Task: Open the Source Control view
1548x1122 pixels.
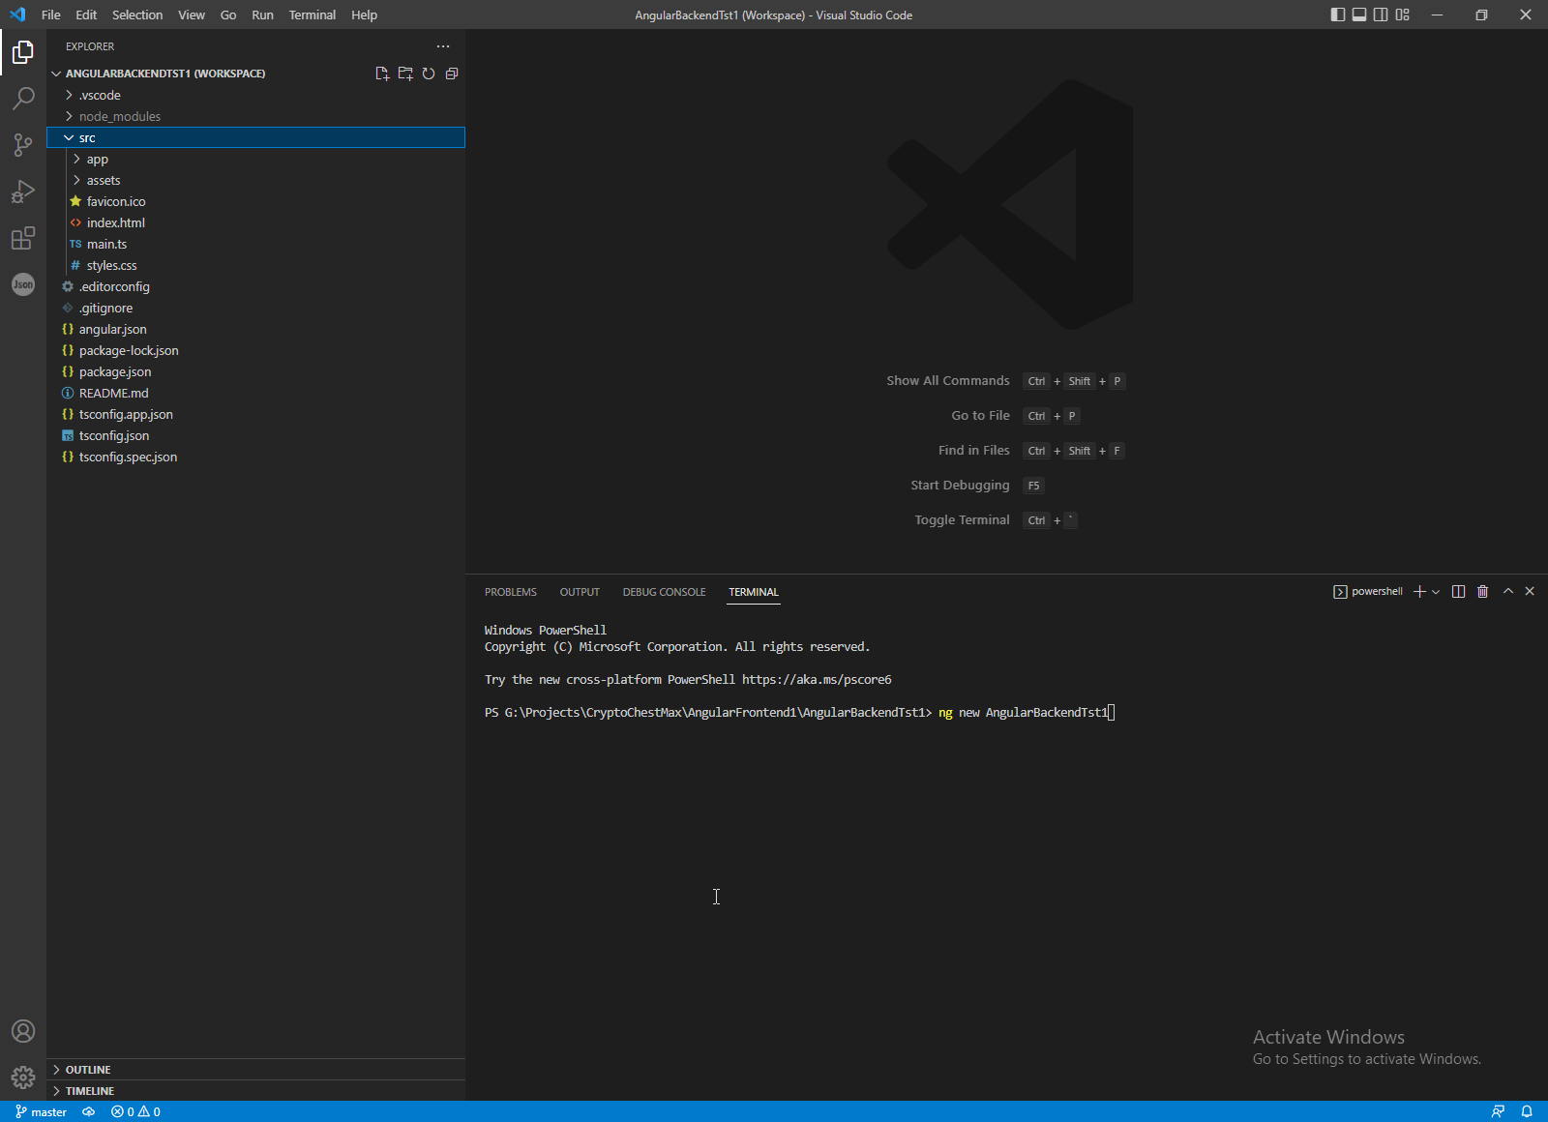Action: coord(23,145)
